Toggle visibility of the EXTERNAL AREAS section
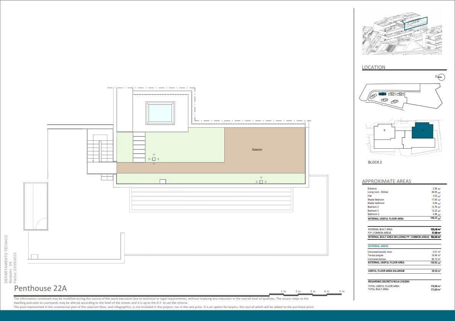 tap(378, 246)
